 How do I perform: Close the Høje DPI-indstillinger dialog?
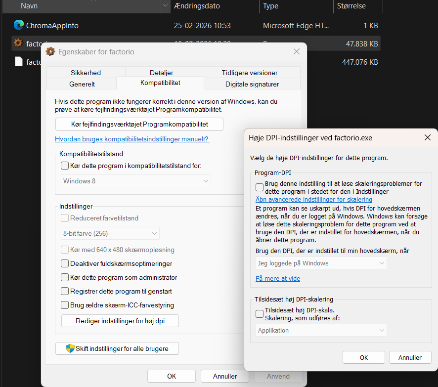(428, 137)
